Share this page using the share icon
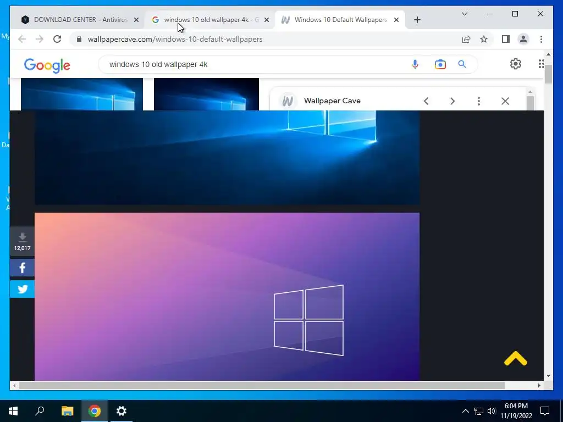Screen dimensions: 563x422 [x=466, y=39]
